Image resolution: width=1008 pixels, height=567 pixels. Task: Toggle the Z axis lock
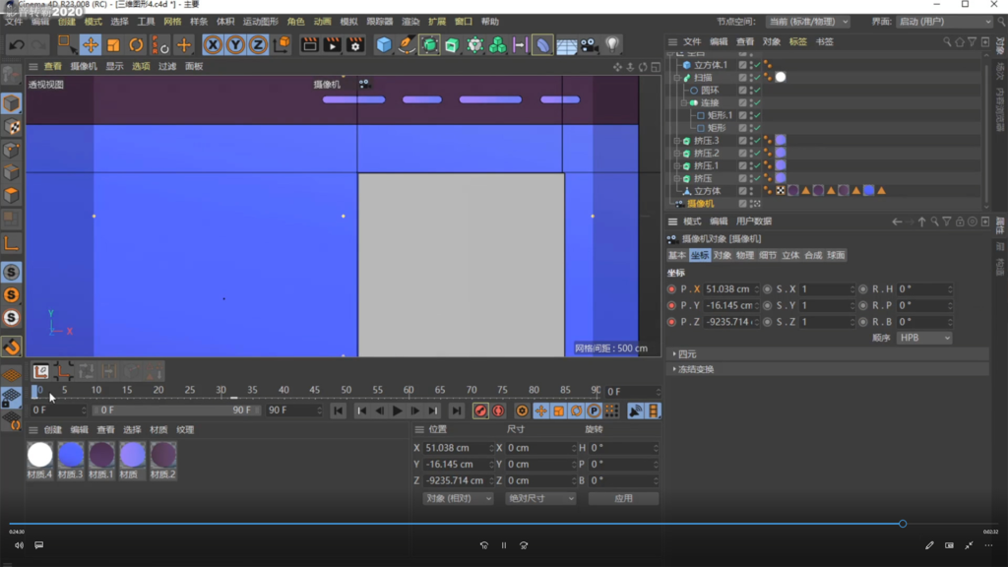coord(258,45)
